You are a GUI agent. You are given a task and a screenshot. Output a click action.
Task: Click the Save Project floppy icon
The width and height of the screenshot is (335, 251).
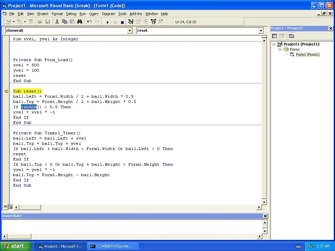pyautogui.click(x=48, y=22)
